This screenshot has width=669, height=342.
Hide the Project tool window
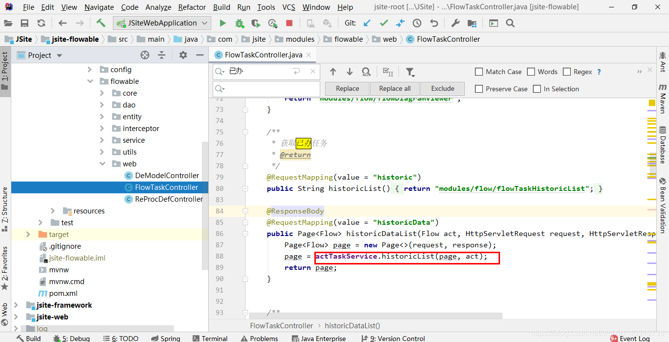[x=199, y=55]
